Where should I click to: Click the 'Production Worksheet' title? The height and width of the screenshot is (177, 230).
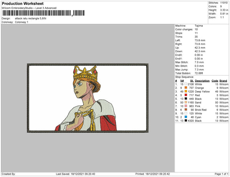pos(23,3)
